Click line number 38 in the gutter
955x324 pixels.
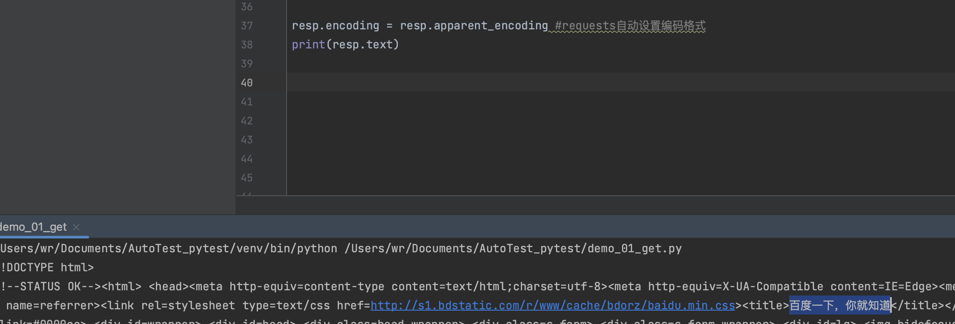247,45
